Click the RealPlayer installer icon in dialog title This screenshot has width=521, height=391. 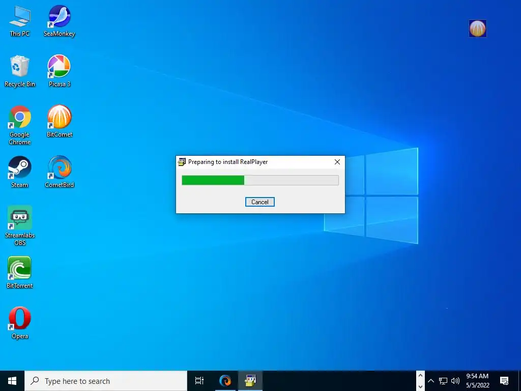[x=182, y=162]
